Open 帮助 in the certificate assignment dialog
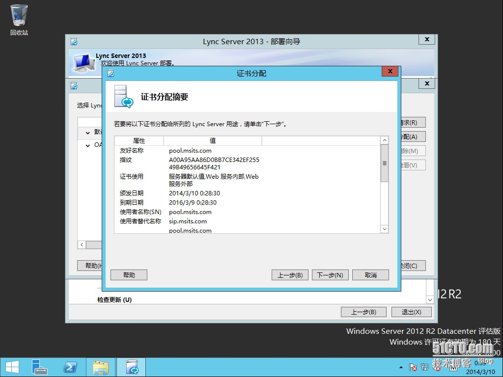Viewport: 503px width, 377px height. pos(129,275)
